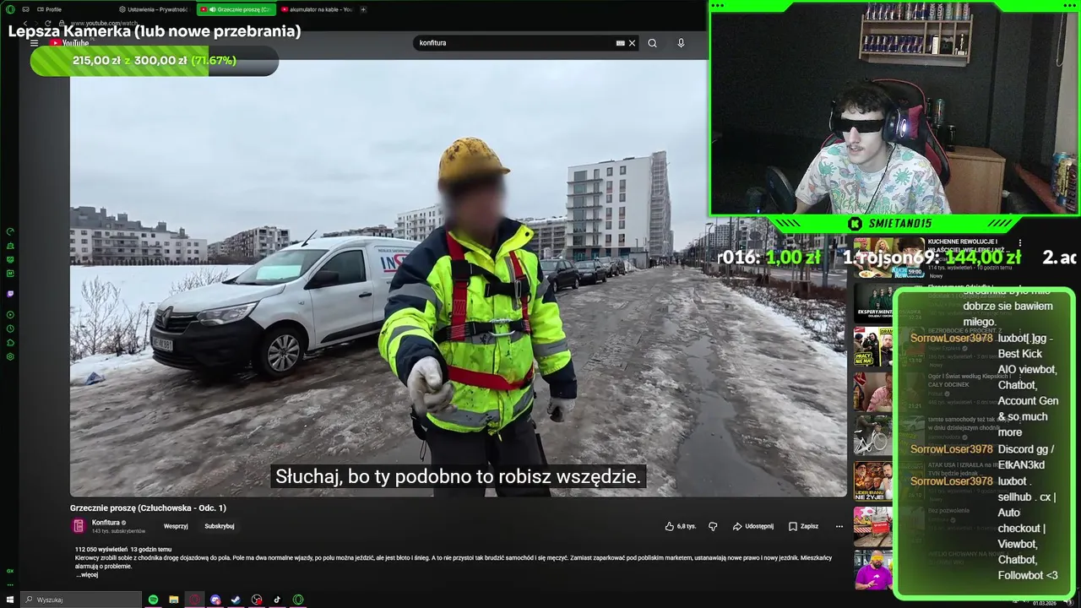The width and height of the screenshot is (1081, 608).
Task: Click the 112 050 wyświetleń view count text
Action: 101,549
